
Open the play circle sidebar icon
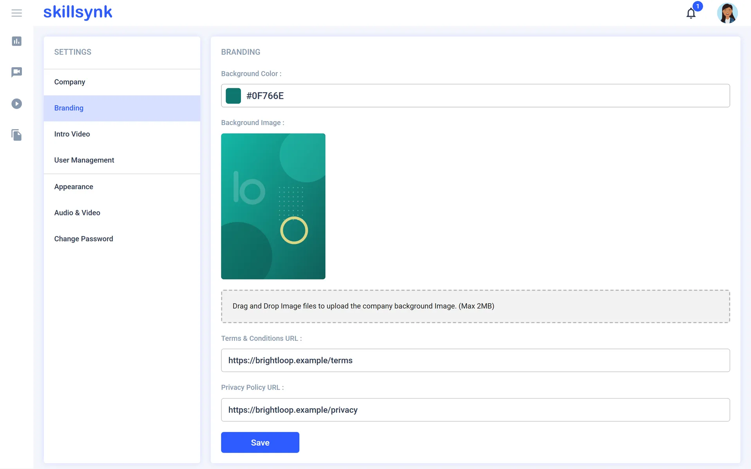point(16,104)
